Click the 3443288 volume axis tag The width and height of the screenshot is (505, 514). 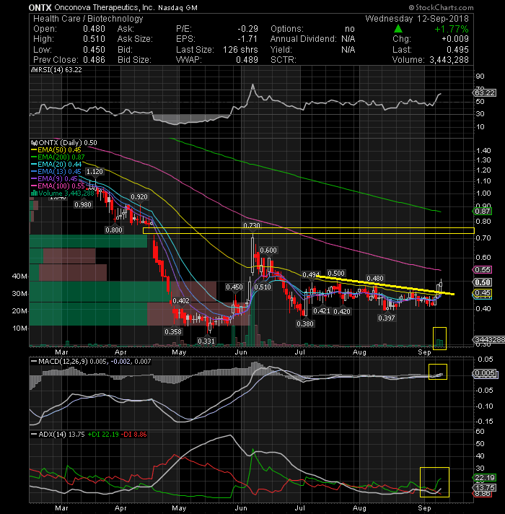coord(489,339)
